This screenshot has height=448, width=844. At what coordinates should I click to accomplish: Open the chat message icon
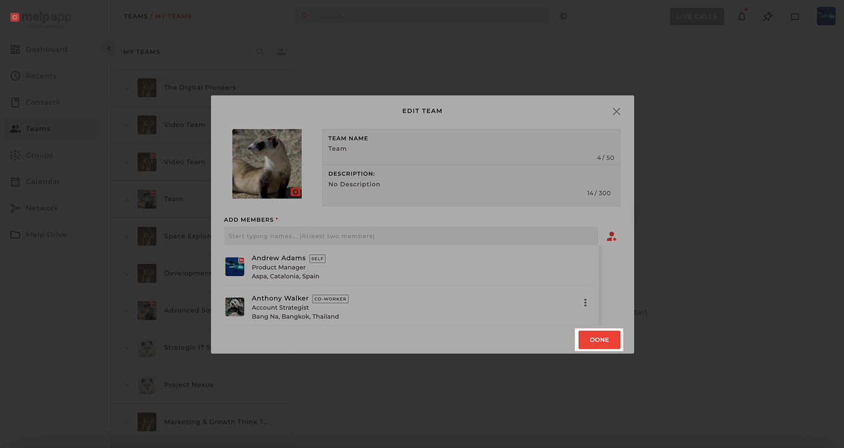pos(794,17)
